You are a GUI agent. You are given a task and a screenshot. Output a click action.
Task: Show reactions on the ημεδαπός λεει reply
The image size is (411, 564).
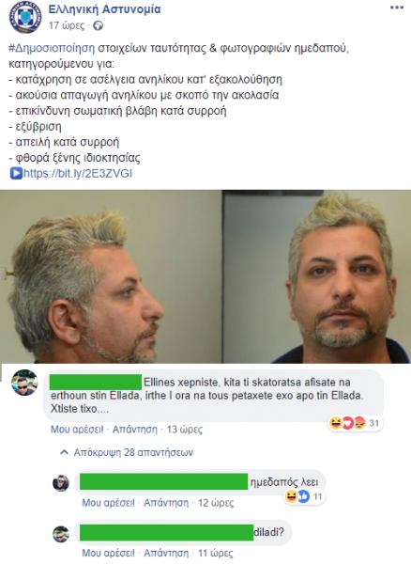(x=304, y=496)
